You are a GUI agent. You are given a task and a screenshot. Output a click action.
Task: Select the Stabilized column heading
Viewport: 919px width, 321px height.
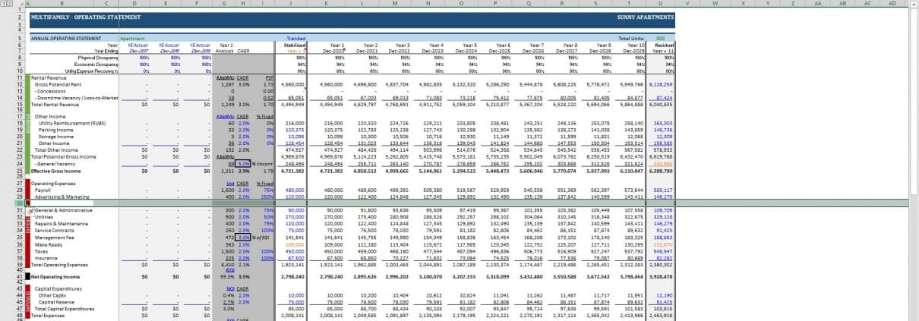pos(295,46)
